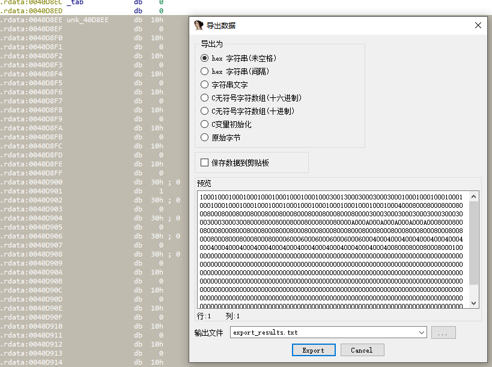Select the 原始字节 raw bytes option

click(205, 138)
